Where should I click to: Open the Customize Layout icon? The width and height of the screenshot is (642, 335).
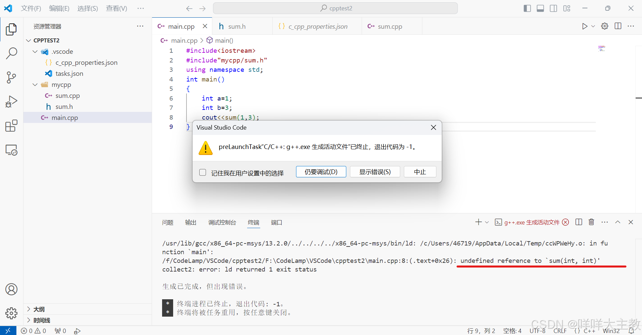(567, 8)
